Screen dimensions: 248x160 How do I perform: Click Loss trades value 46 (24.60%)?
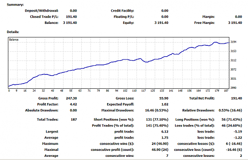click(232, 125)
